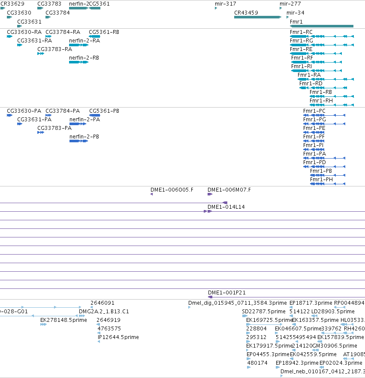
Task: Select transcript CG33630-RA
Action: pyautogui.click(x=9, y=36)
